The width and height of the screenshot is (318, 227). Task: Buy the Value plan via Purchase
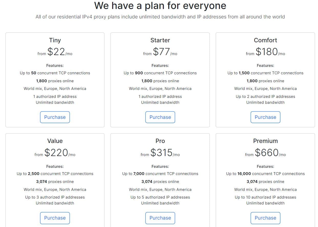pos(55,218)
